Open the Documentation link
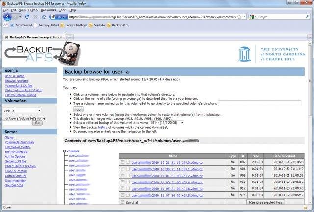 (16, 181)
